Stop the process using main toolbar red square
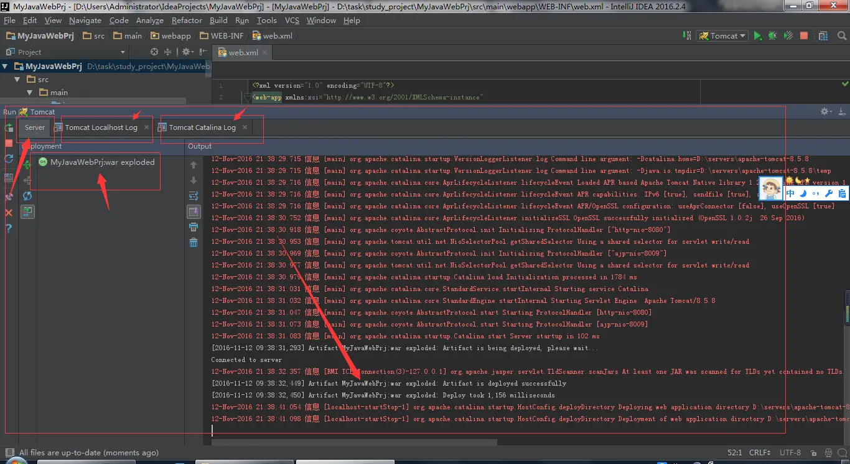Screen dimensions: 850x464 (x=804, y=36)
